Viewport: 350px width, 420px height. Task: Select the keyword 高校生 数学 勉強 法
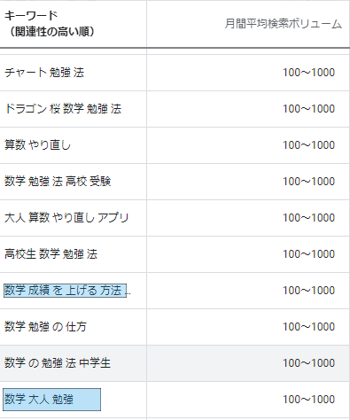coord(51,254)
